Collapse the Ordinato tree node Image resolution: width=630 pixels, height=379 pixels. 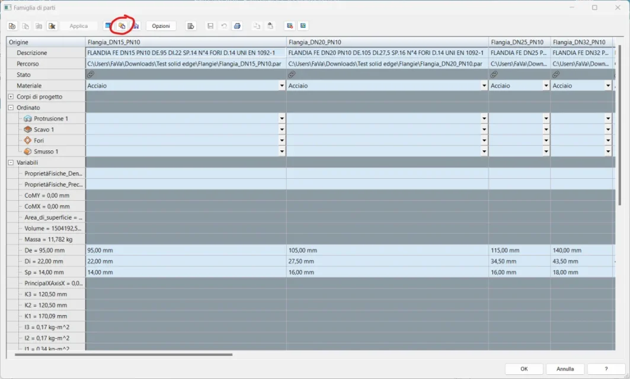(11, 108)
